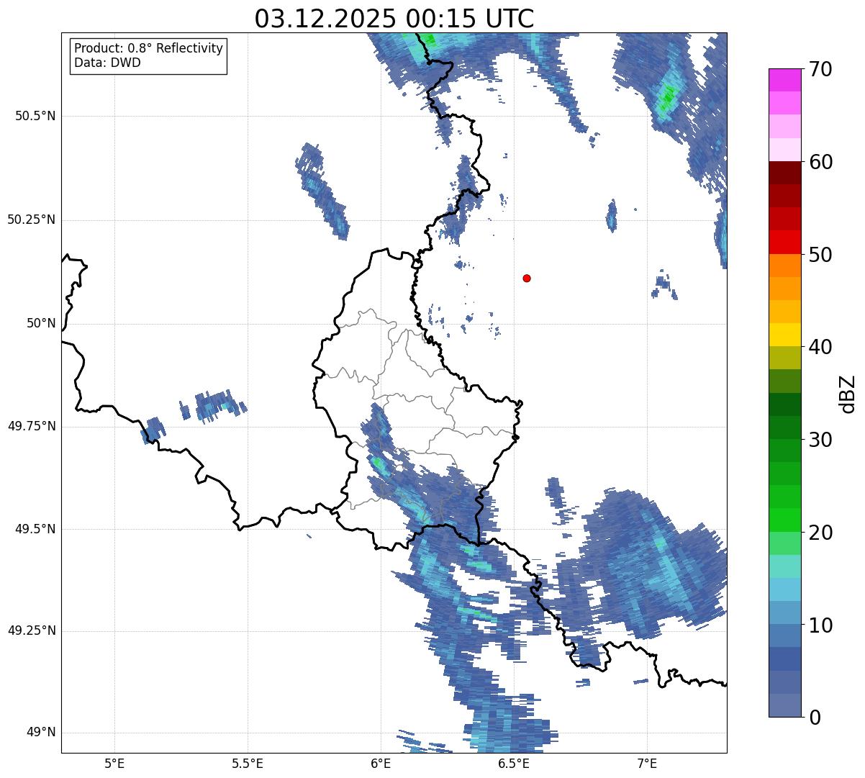
Task: Click the 49°N latitude label
Action: pyautogui.click(x=41, y=732)
